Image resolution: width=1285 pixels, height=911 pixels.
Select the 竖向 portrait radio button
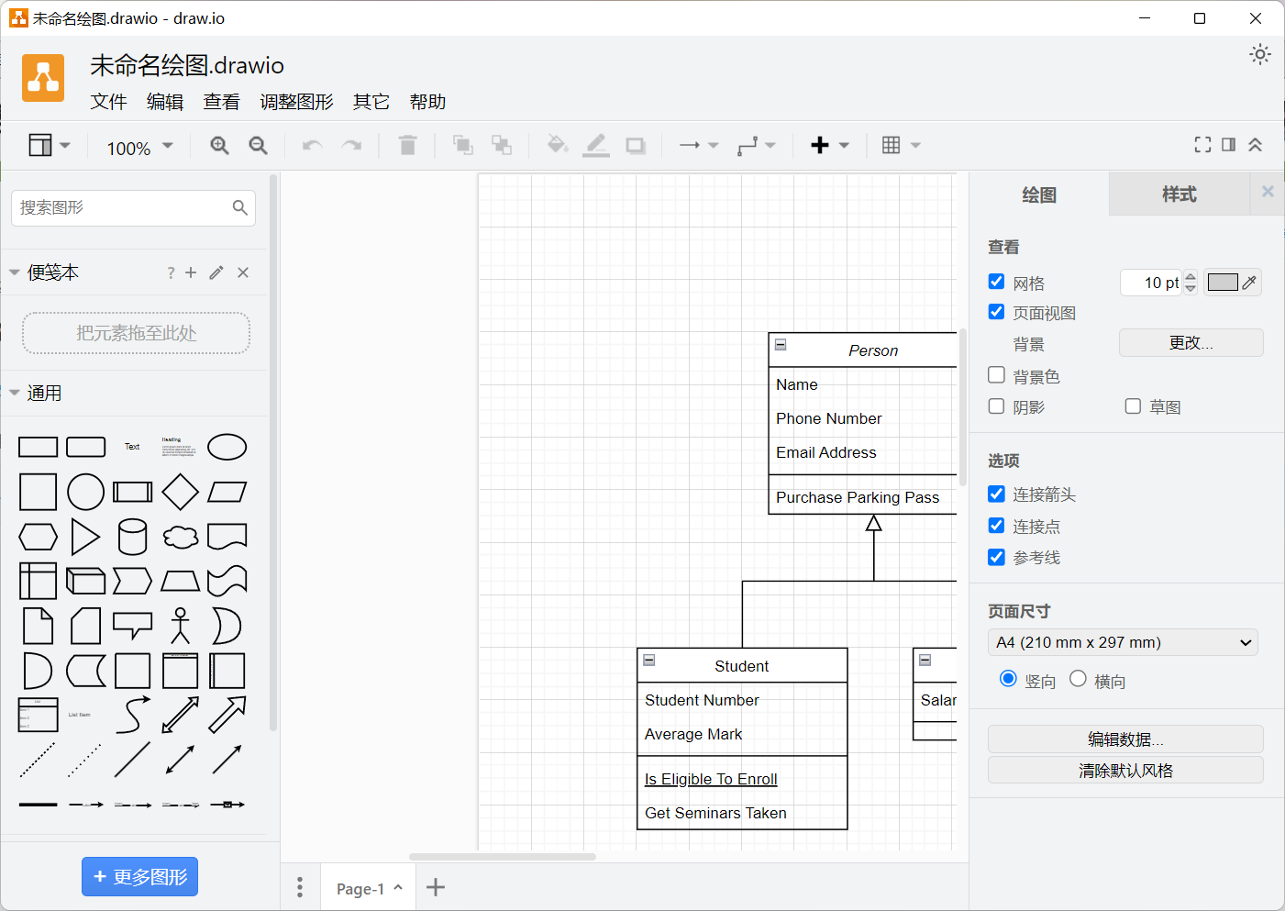pos(1008,678)
